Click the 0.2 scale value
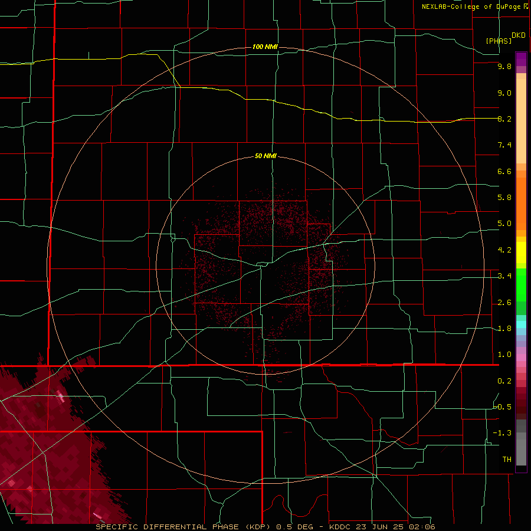 click(x=504, y=381)
